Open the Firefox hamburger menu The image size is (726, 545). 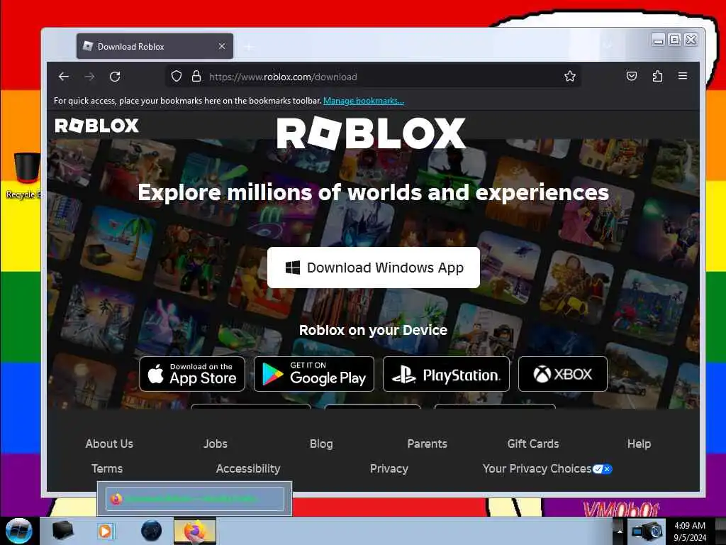[683, 75]
